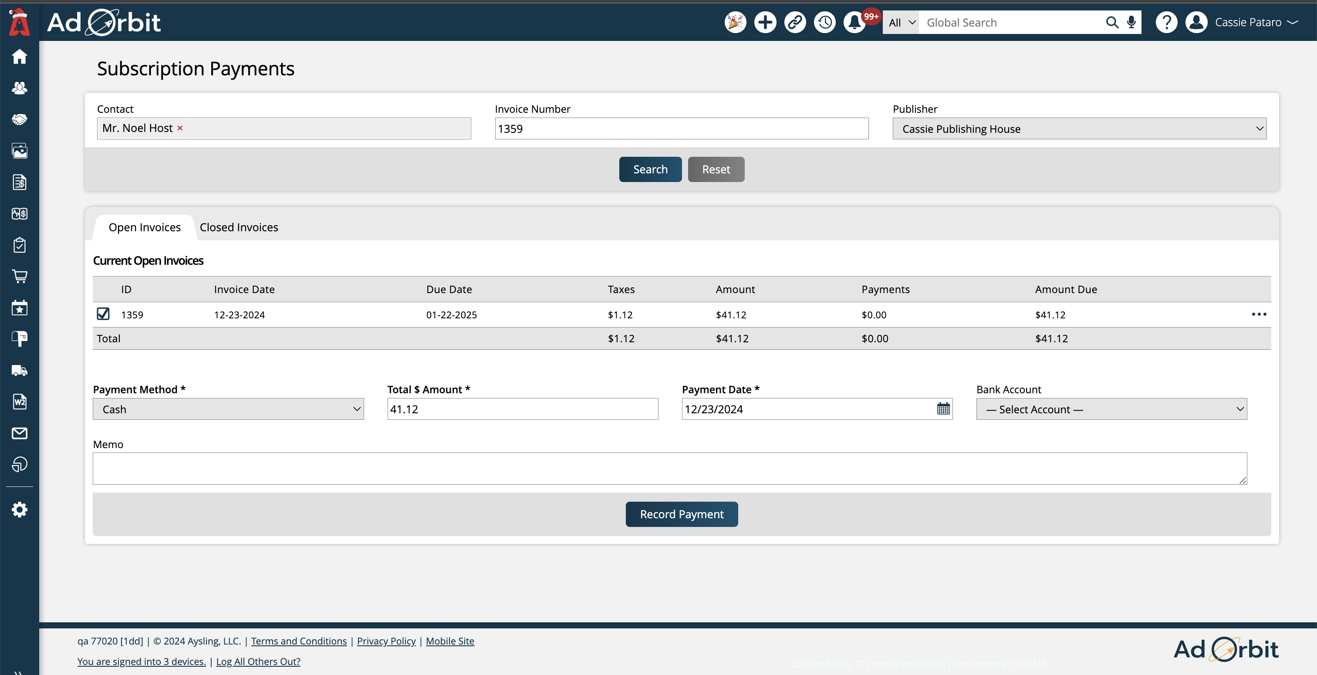Click the delivery truck sidebar icon
This screenshot has height=675, width=1317.
[20, 370]
